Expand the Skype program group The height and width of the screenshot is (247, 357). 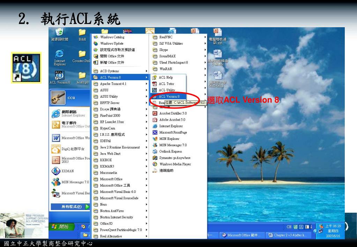178,50
